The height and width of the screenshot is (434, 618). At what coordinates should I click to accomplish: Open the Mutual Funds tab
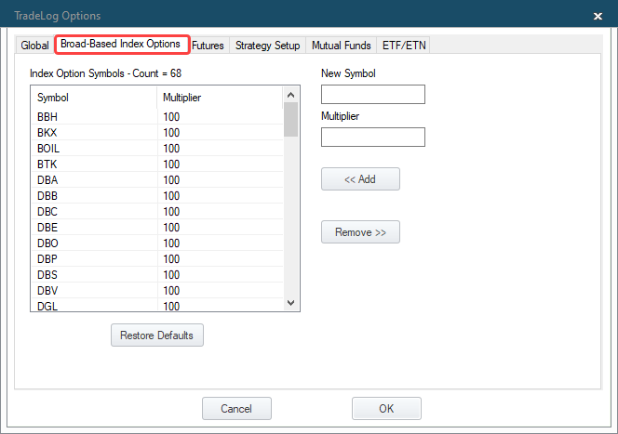click(x=342, y=46)
